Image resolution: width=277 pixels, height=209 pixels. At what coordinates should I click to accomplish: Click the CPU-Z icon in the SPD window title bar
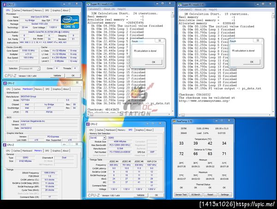[x=88, y=124]
